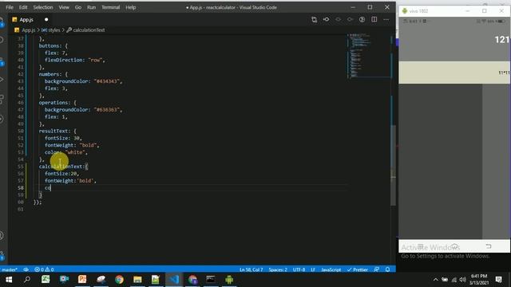Viewport: 511px width, 287px height.
Task: Click the circular timeline icon in editor toolbar
Action: coord(362,19)
